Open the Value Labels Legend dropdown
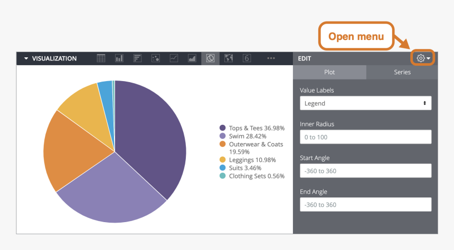This screenshot has height=250, width=454. point(365,103)
